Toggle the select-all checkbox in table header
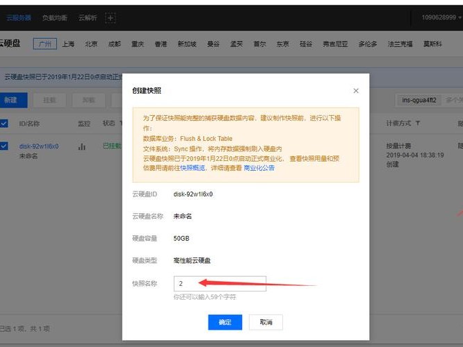The width and height of the screenshot is (463, 347). (x=4, y=124)
